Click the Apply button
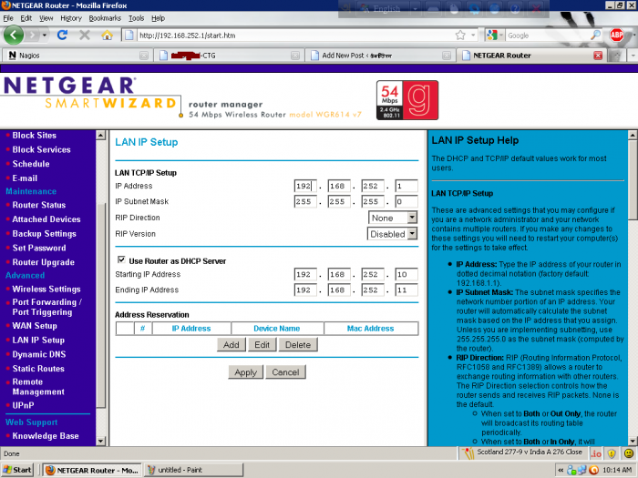Image resolution: width=638 pixels, height=478 pixels. [246, 372]
